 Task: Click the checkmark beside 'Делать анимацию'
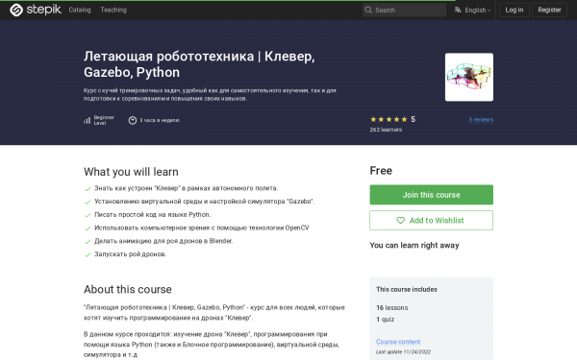point(88,242)
